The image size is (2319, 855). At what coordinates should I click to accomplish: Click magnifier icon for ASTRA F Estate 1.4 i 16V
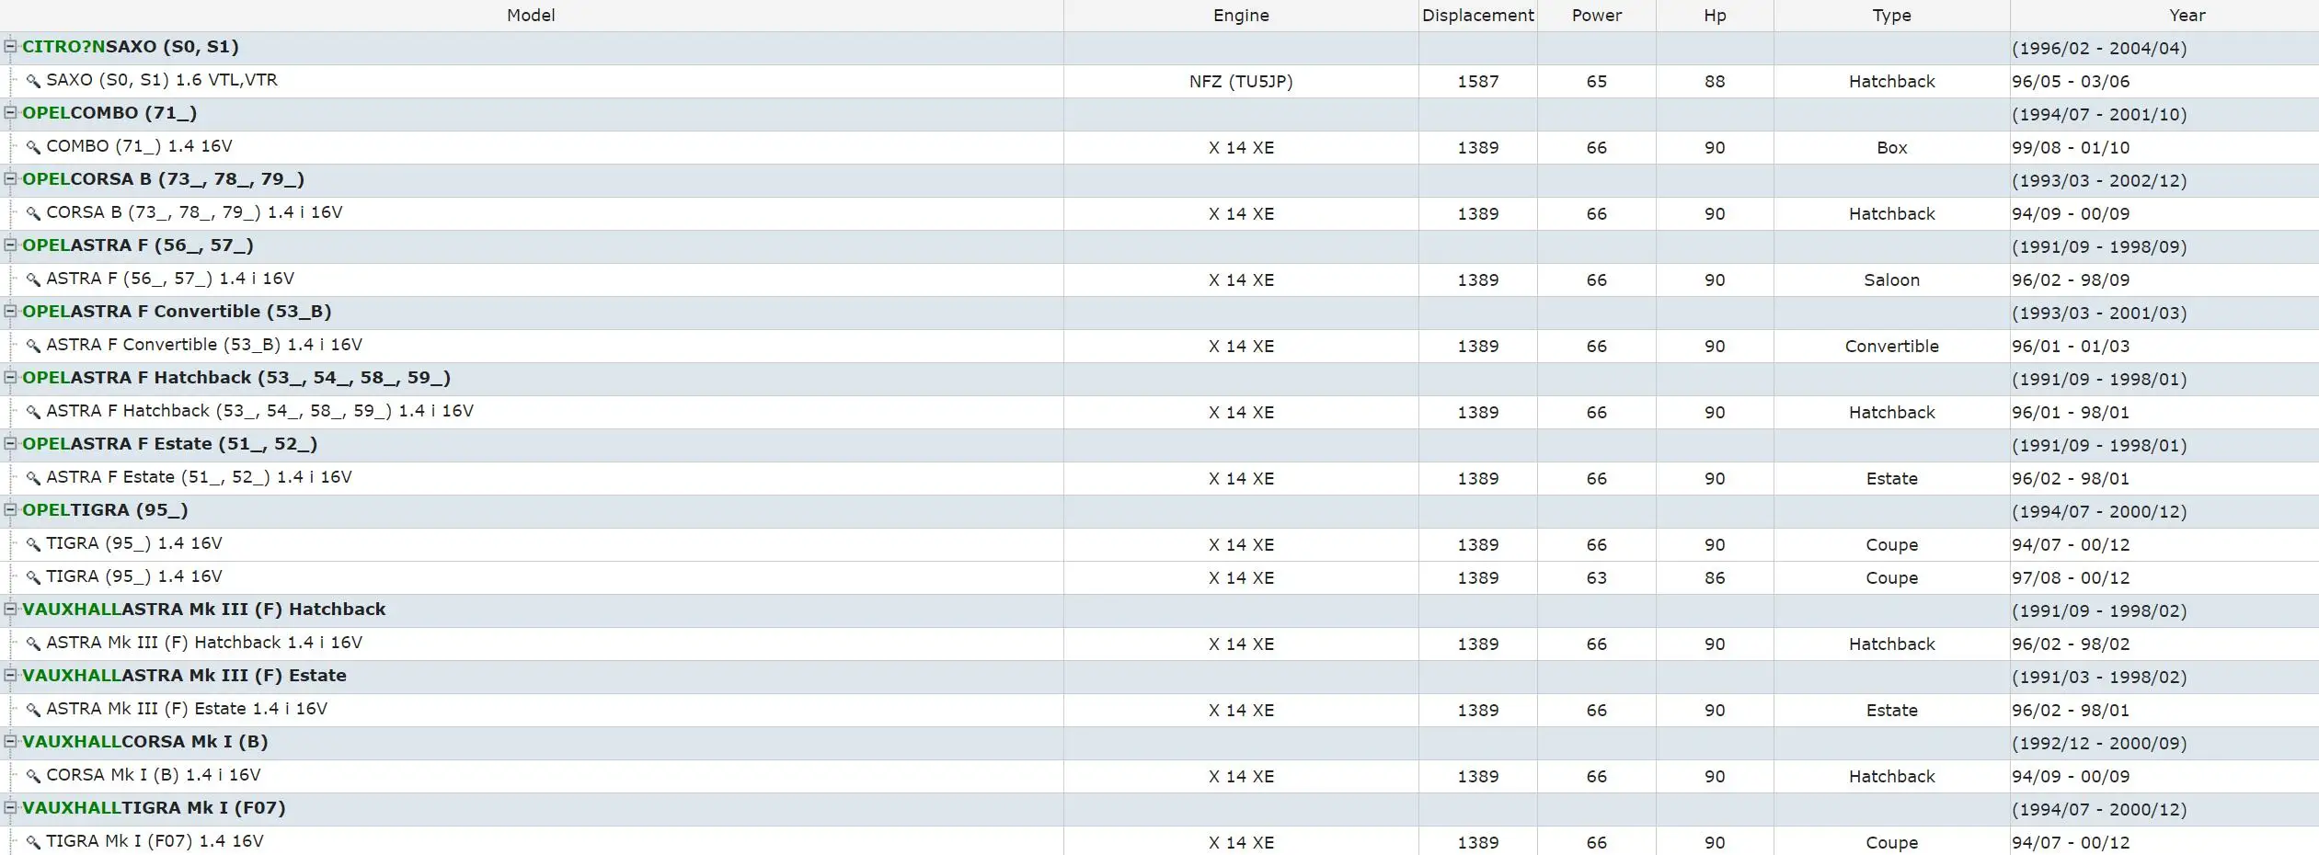point(33,478)
